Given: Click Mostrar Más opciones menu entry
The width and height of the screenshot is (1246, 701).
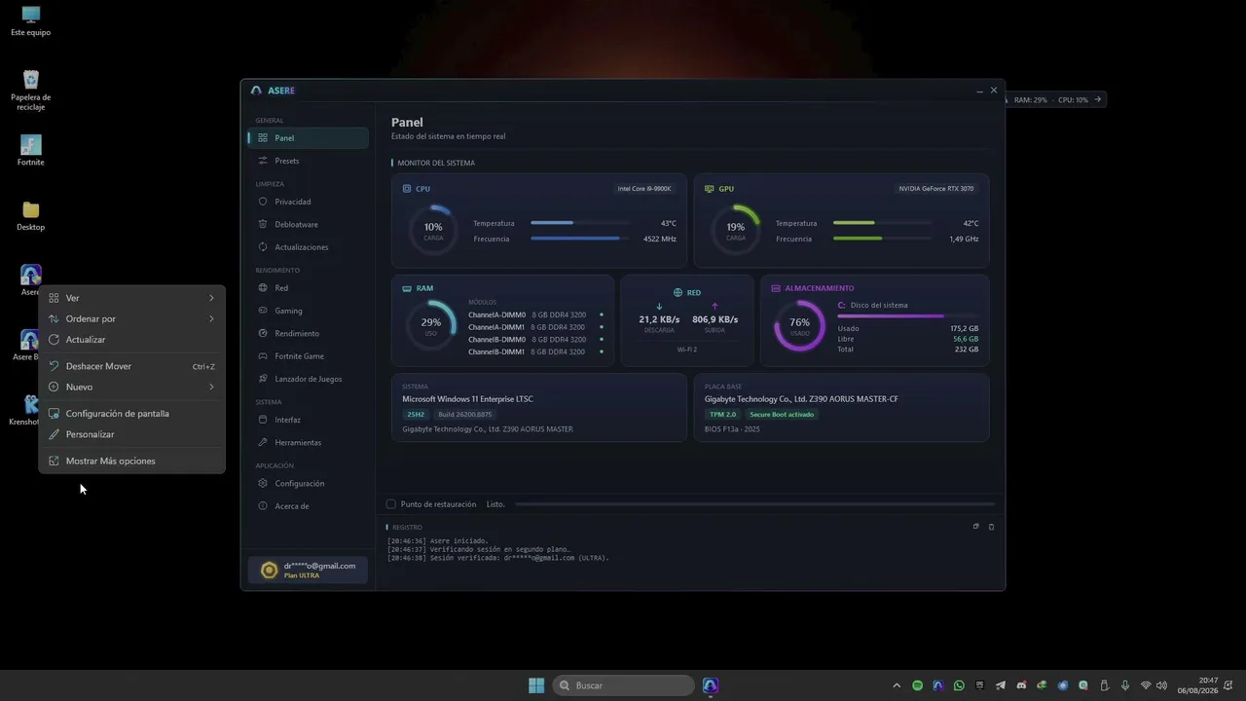Looking at the screenshot, I should coord(131,461).
